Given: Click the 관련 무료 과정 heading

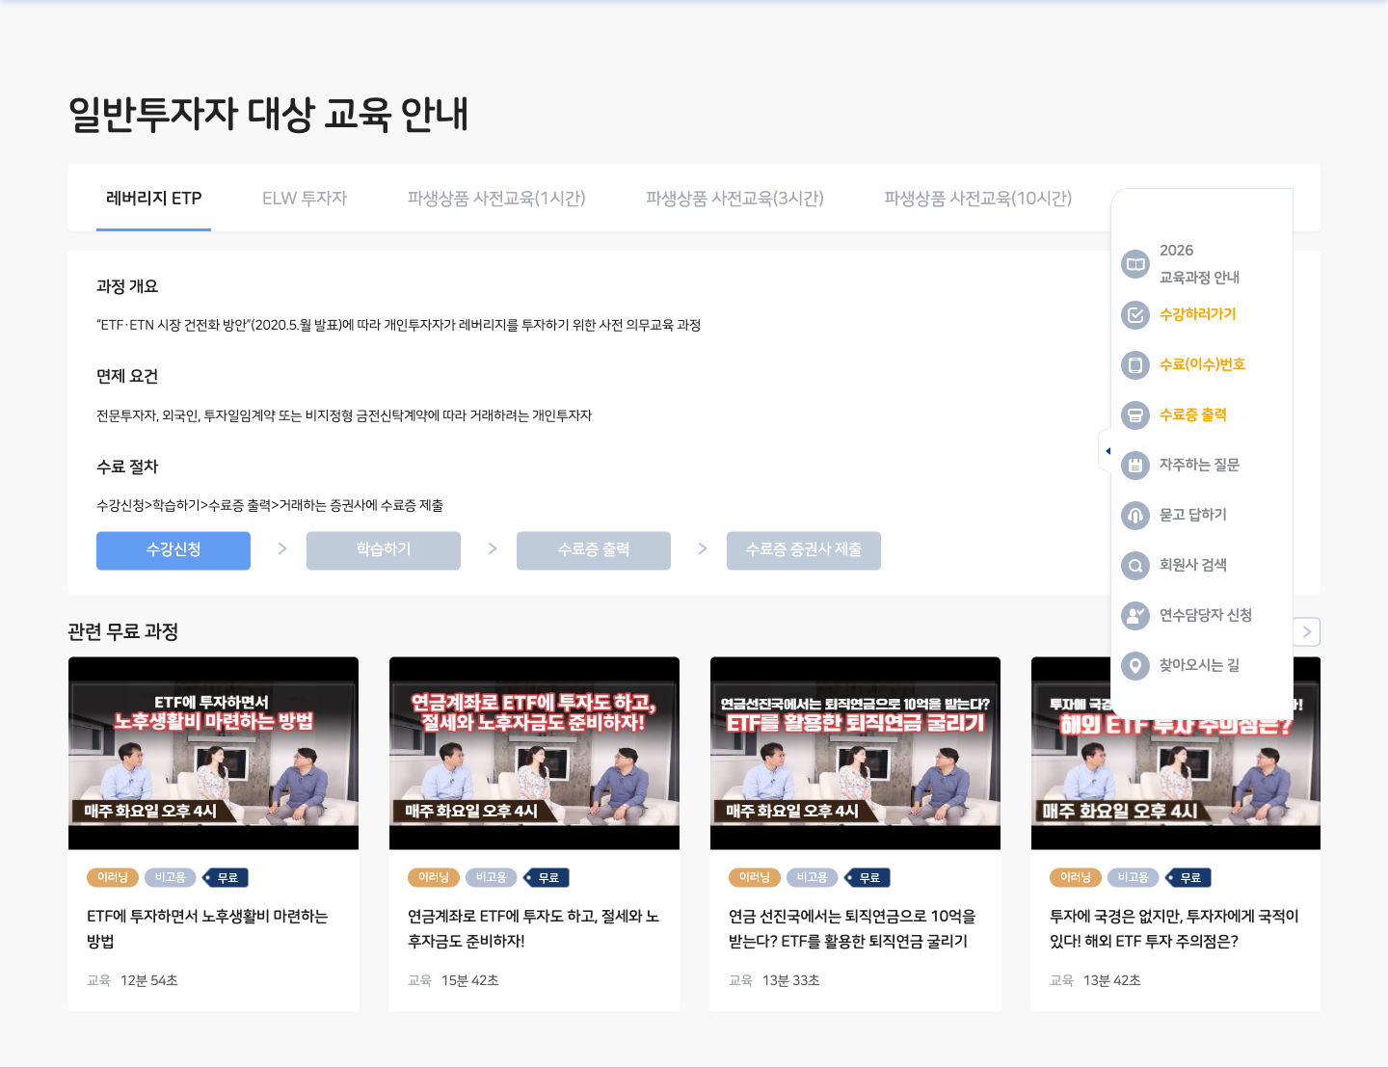Looking at the screenshot, I should click(x=123, y=631).
